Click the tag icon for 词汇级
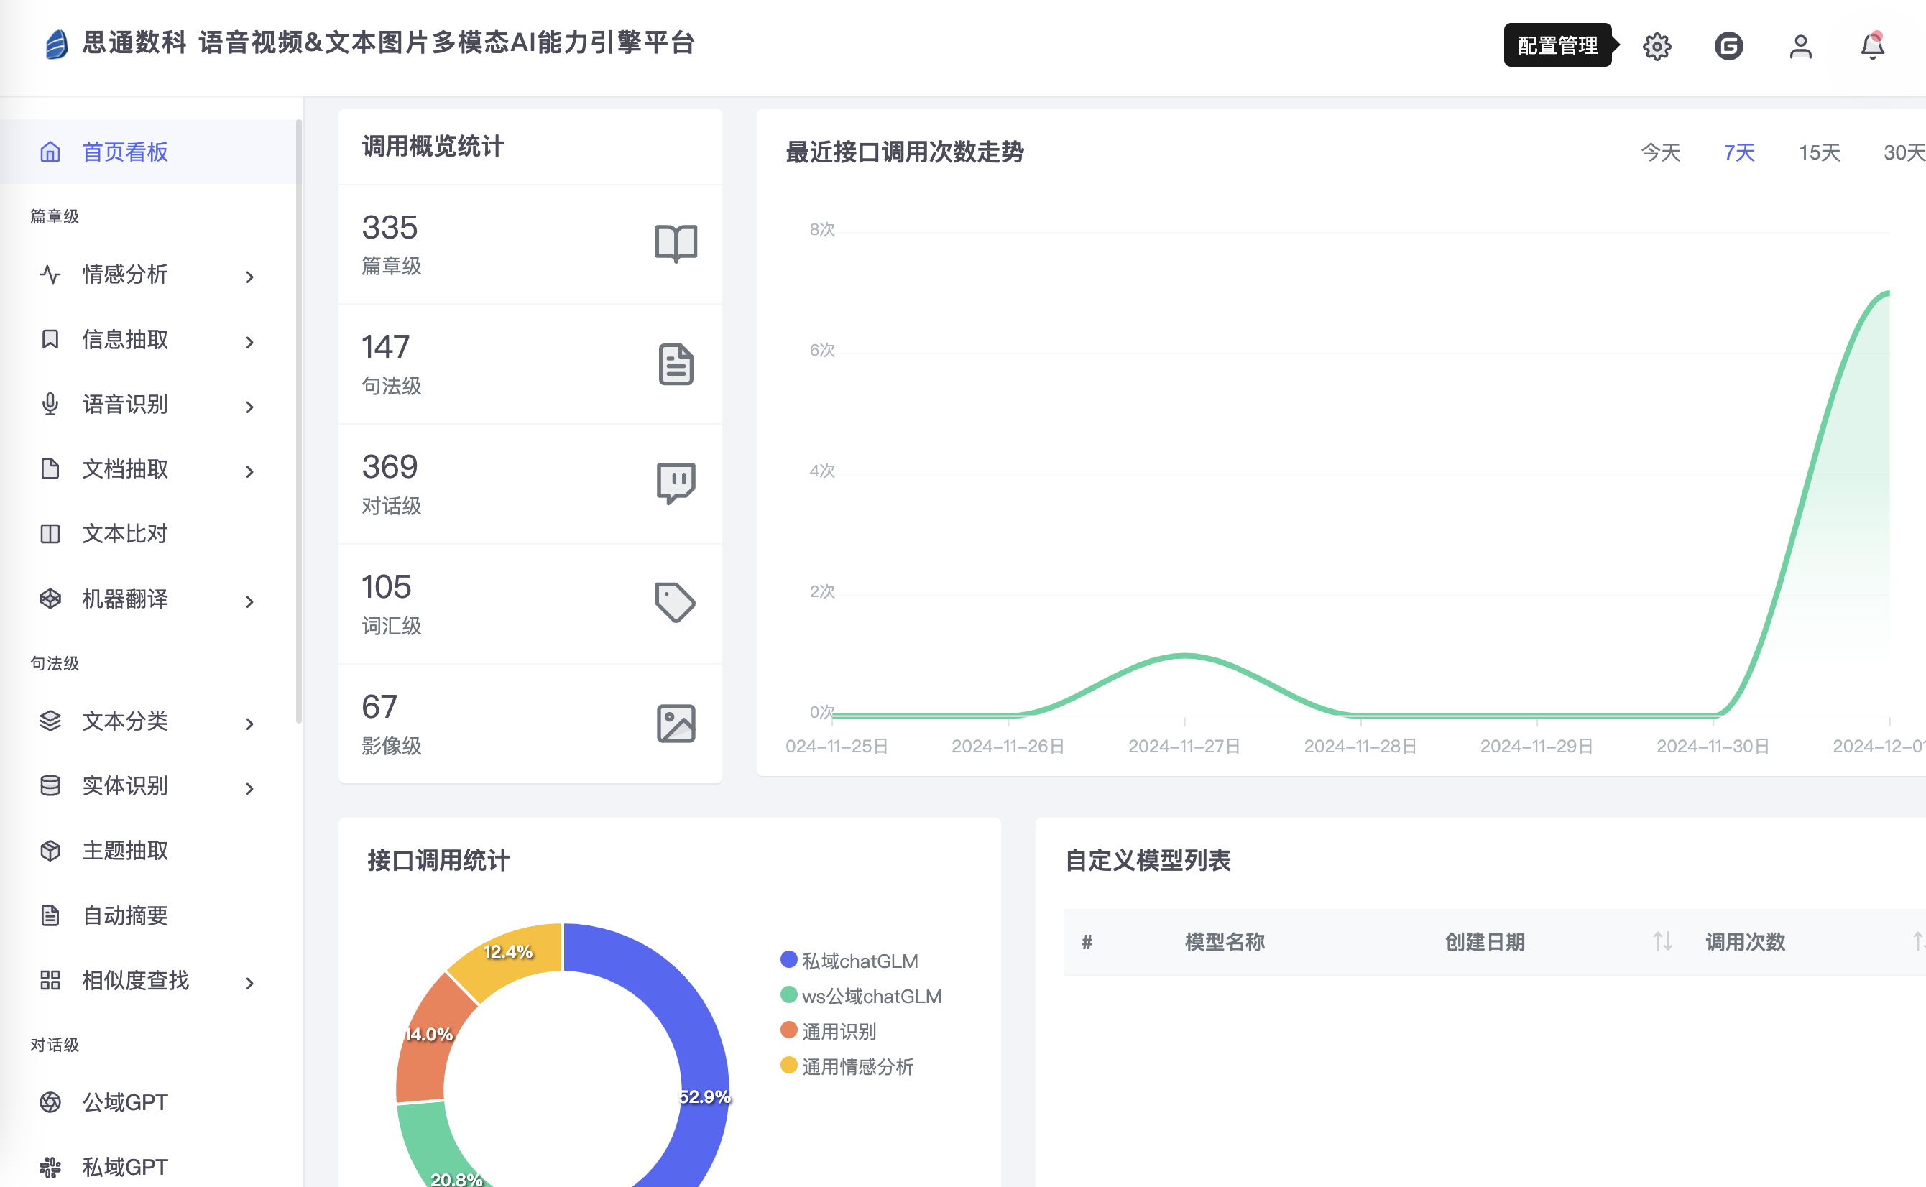1926x1187 pixels. [676, 603]
